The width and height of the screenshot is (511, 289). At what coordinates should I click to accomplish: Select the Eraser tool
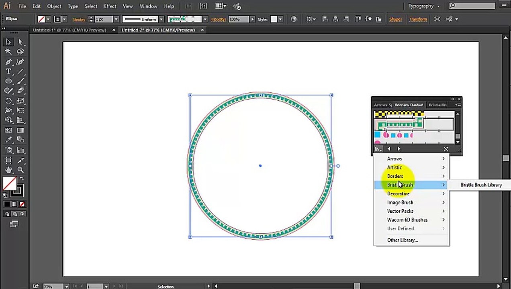20,91
